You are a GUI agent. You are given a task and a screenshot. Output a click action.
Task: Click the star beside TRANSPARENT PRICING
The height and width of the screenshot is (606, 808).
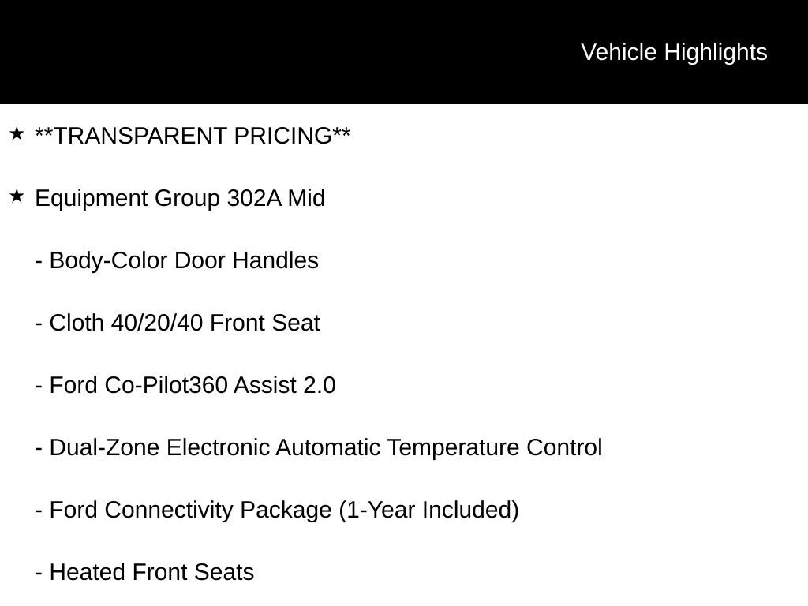coord(17,134)
